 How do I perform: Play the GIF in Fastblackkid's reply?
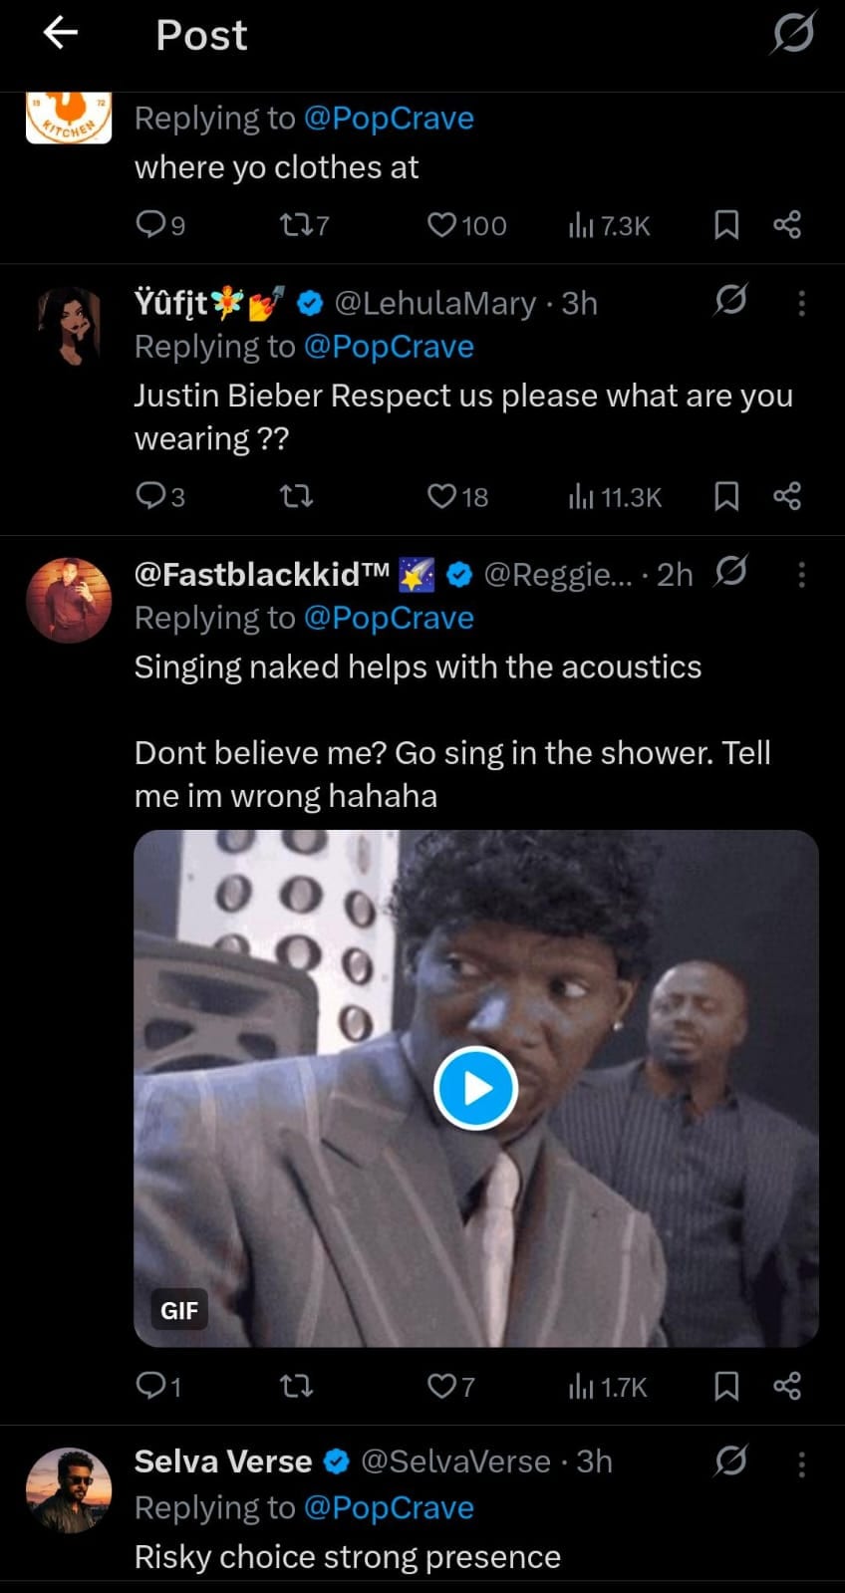[x=475, y=1088]
